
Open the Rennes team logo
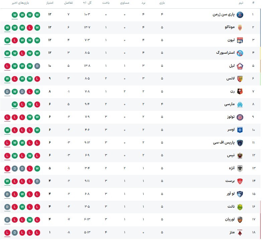[240, 91]
